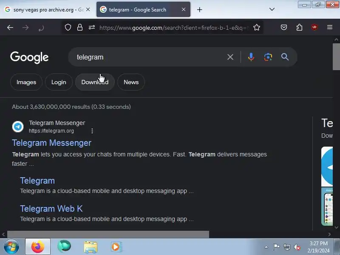The image size is (340, 255).
Task: Click the https://telegram.org URL text
Action: [x=51, y=131]
